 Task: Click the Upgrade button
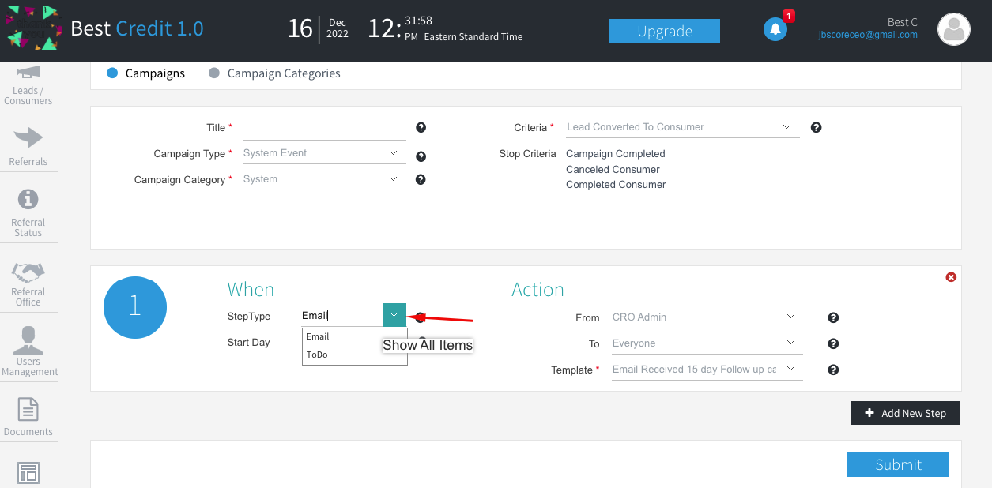tap(665, 31)
